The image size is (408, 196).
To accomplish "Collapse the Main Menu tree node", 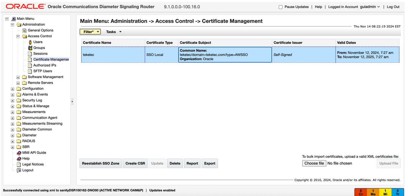I will 7,19.
